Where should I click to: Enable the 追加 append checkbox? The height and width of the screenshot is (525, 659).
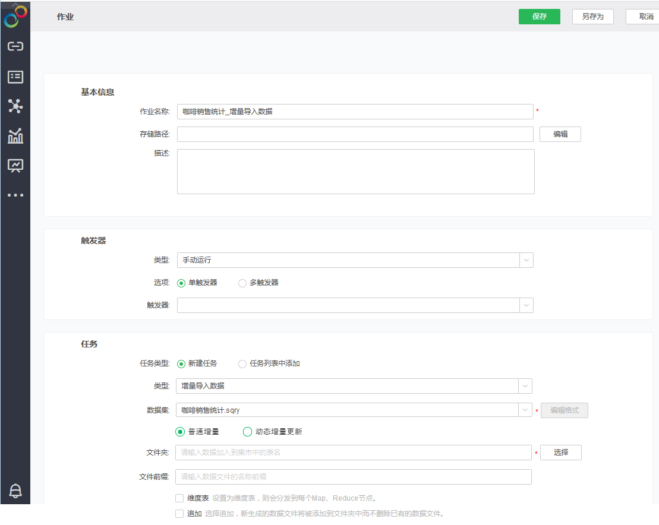click(179, 514)
